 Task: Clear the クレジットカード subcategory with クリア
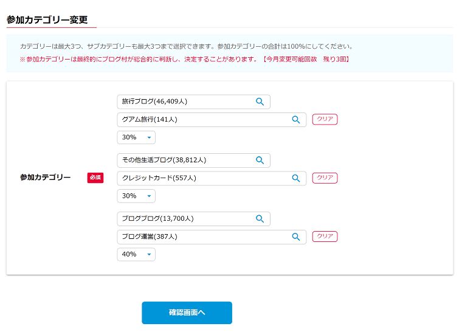(325, 178)
